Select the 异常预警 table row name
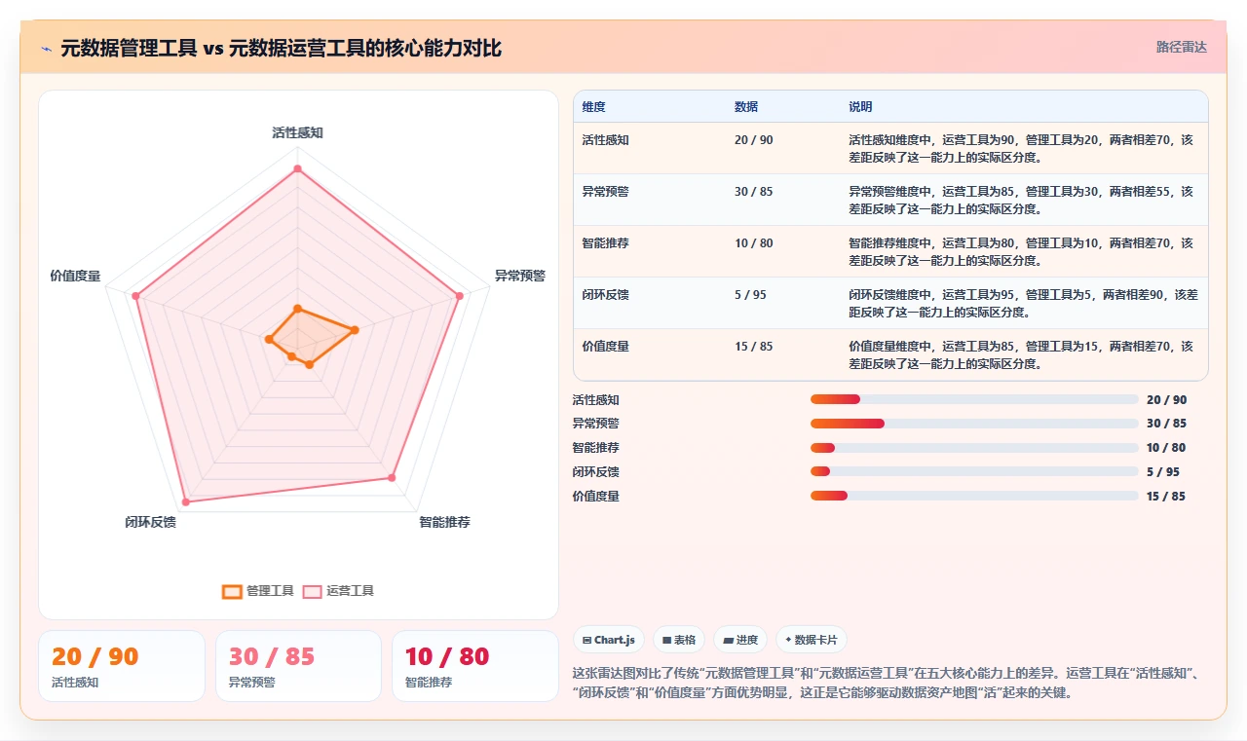The height and width of the screenshot is (741, 1247). pyautogui.click(x=606, y=192)
